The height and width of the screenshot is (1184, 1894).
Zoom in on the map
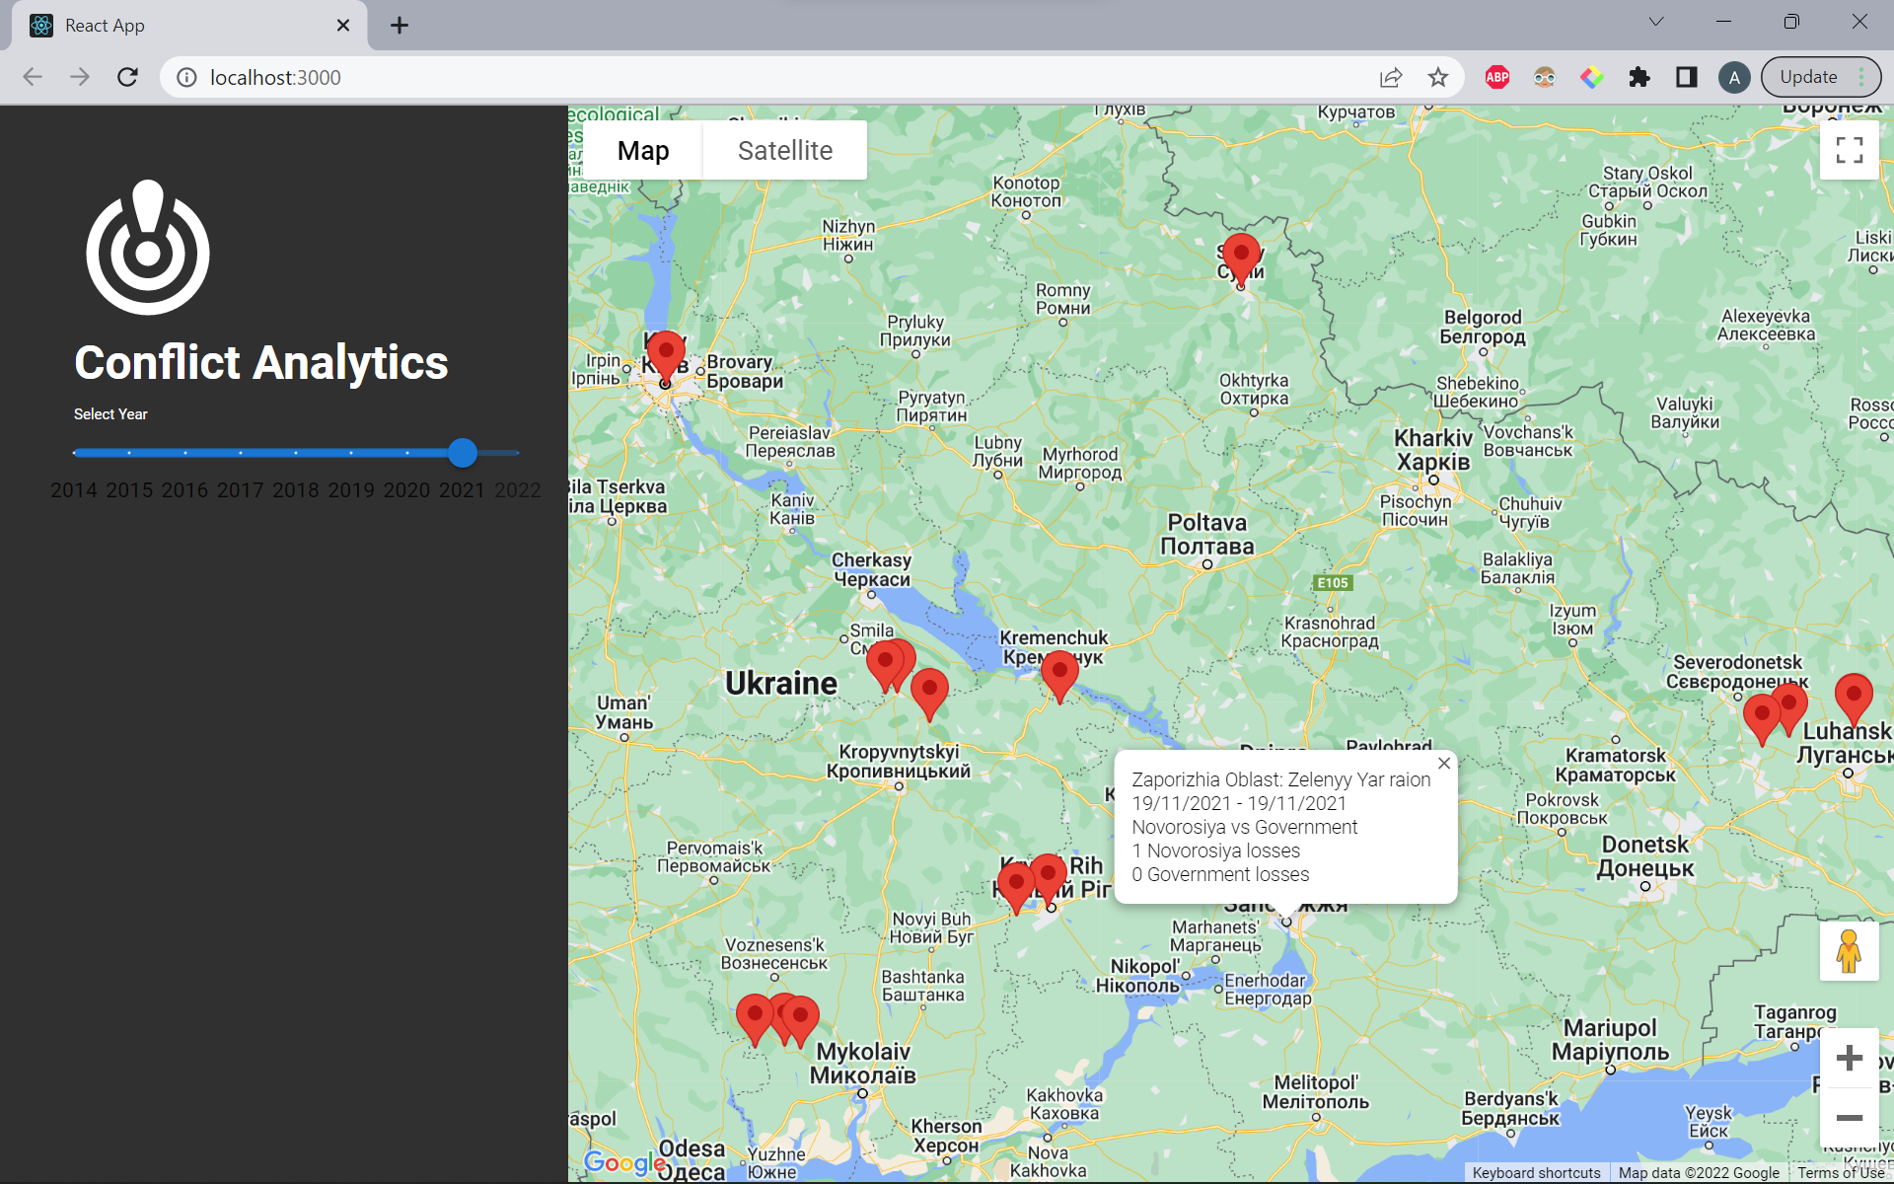(1849, 1059)
